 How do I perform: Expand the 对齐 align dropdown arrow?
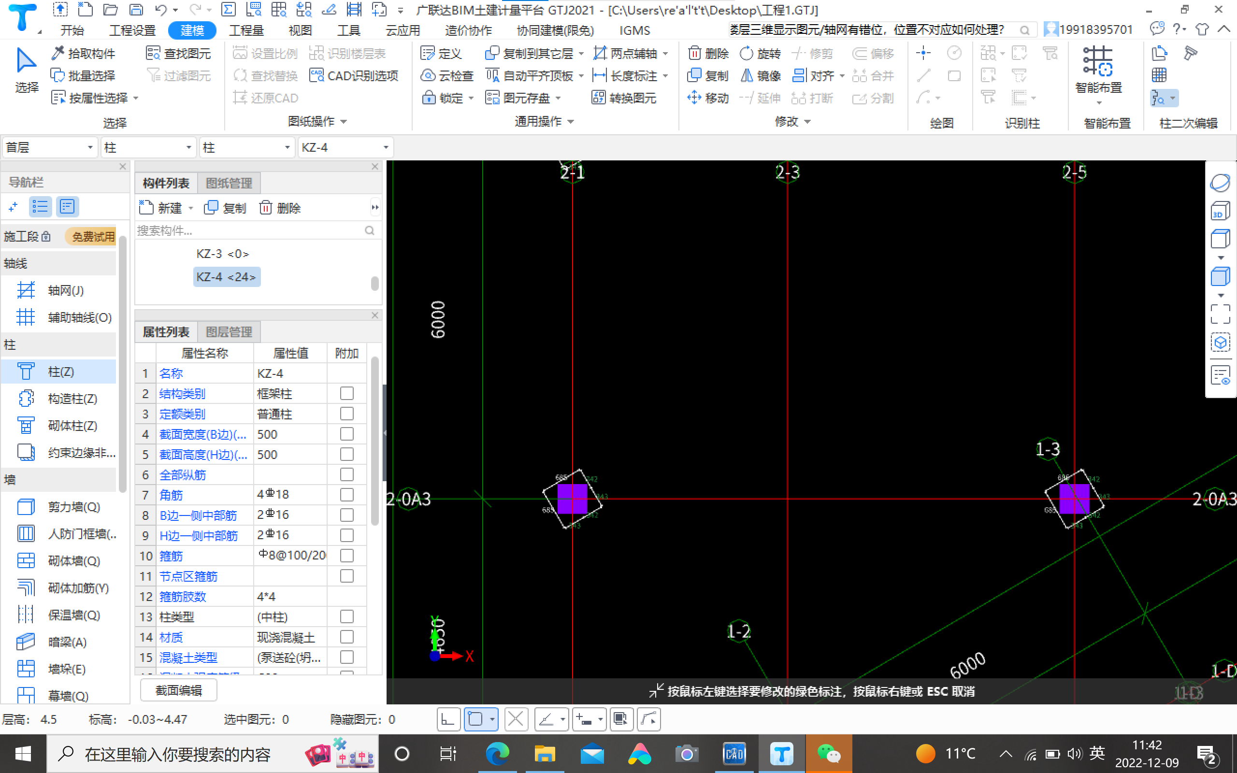pyautogui.click(x=841, y=76)
